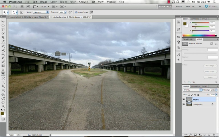Open the Character panel icon
Screen dimensions: 219x137
click(x=179, y=55)
